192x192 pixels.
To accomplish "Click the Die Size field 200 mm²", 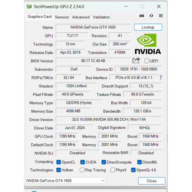I will pos(120,44).
